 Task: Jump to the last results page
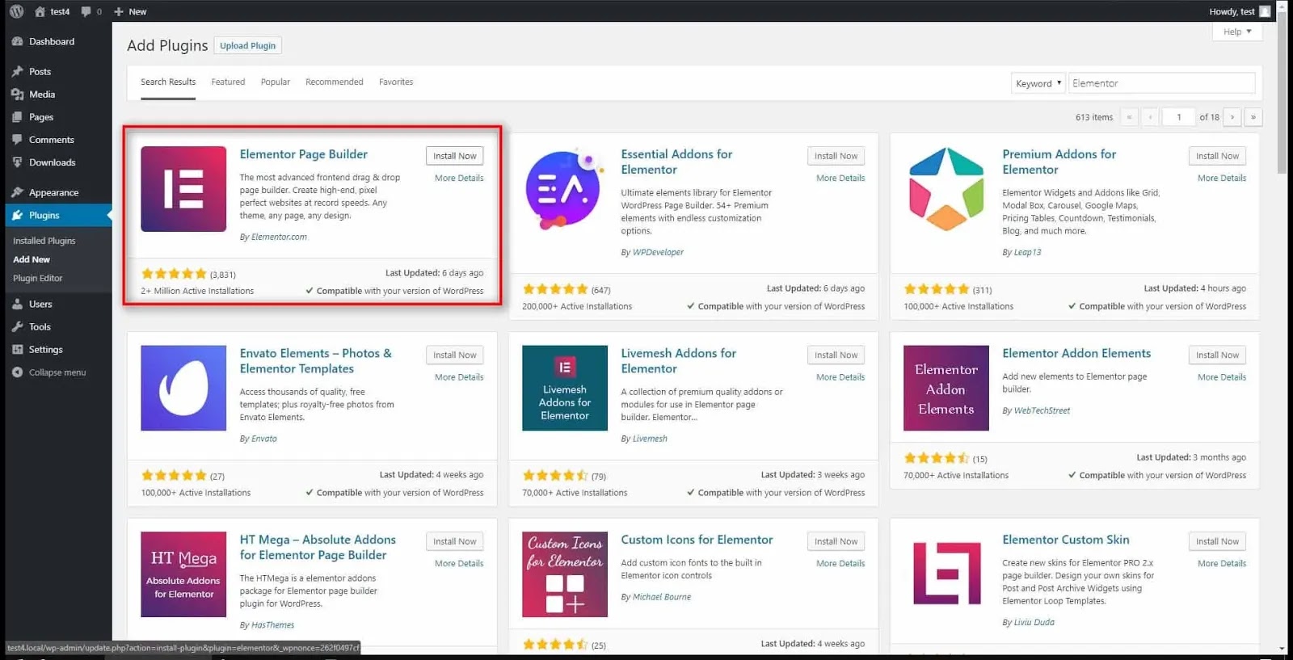1253,117
